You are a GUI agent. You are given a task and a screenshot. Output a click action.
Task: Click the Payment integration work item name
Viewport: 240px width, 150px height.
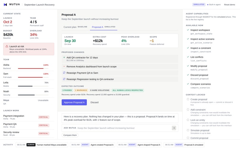coord(14,116)
